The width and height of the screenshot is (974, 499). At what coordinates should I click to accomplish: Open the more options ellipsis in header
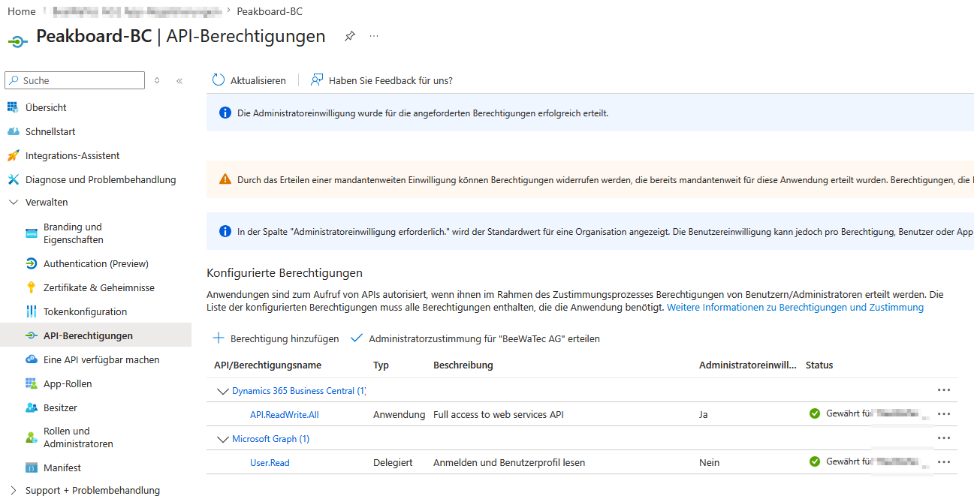(374, 36)
